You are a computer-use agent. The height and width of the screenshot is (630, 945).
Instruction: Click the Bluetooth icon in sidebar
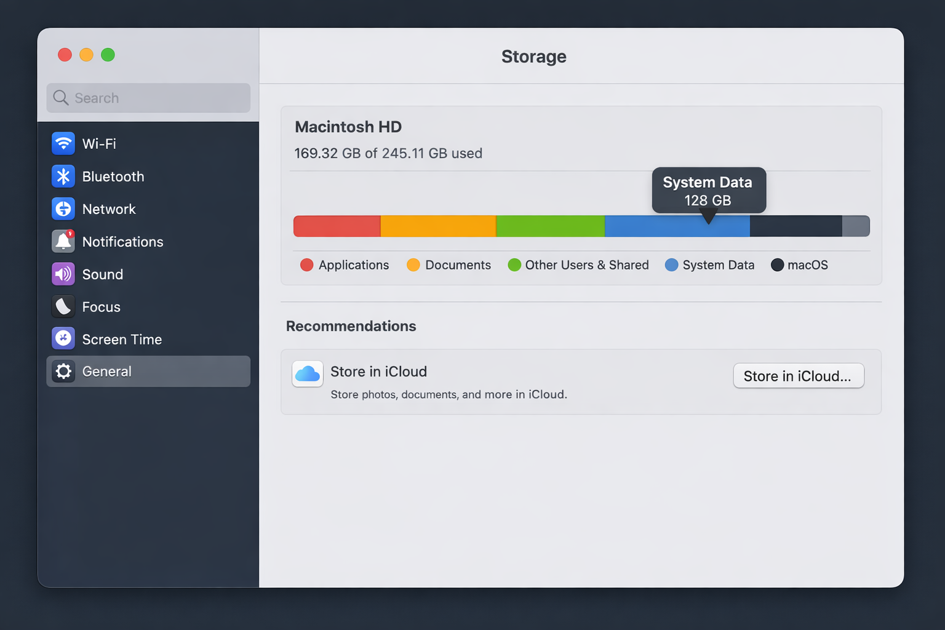pos(63,177)
